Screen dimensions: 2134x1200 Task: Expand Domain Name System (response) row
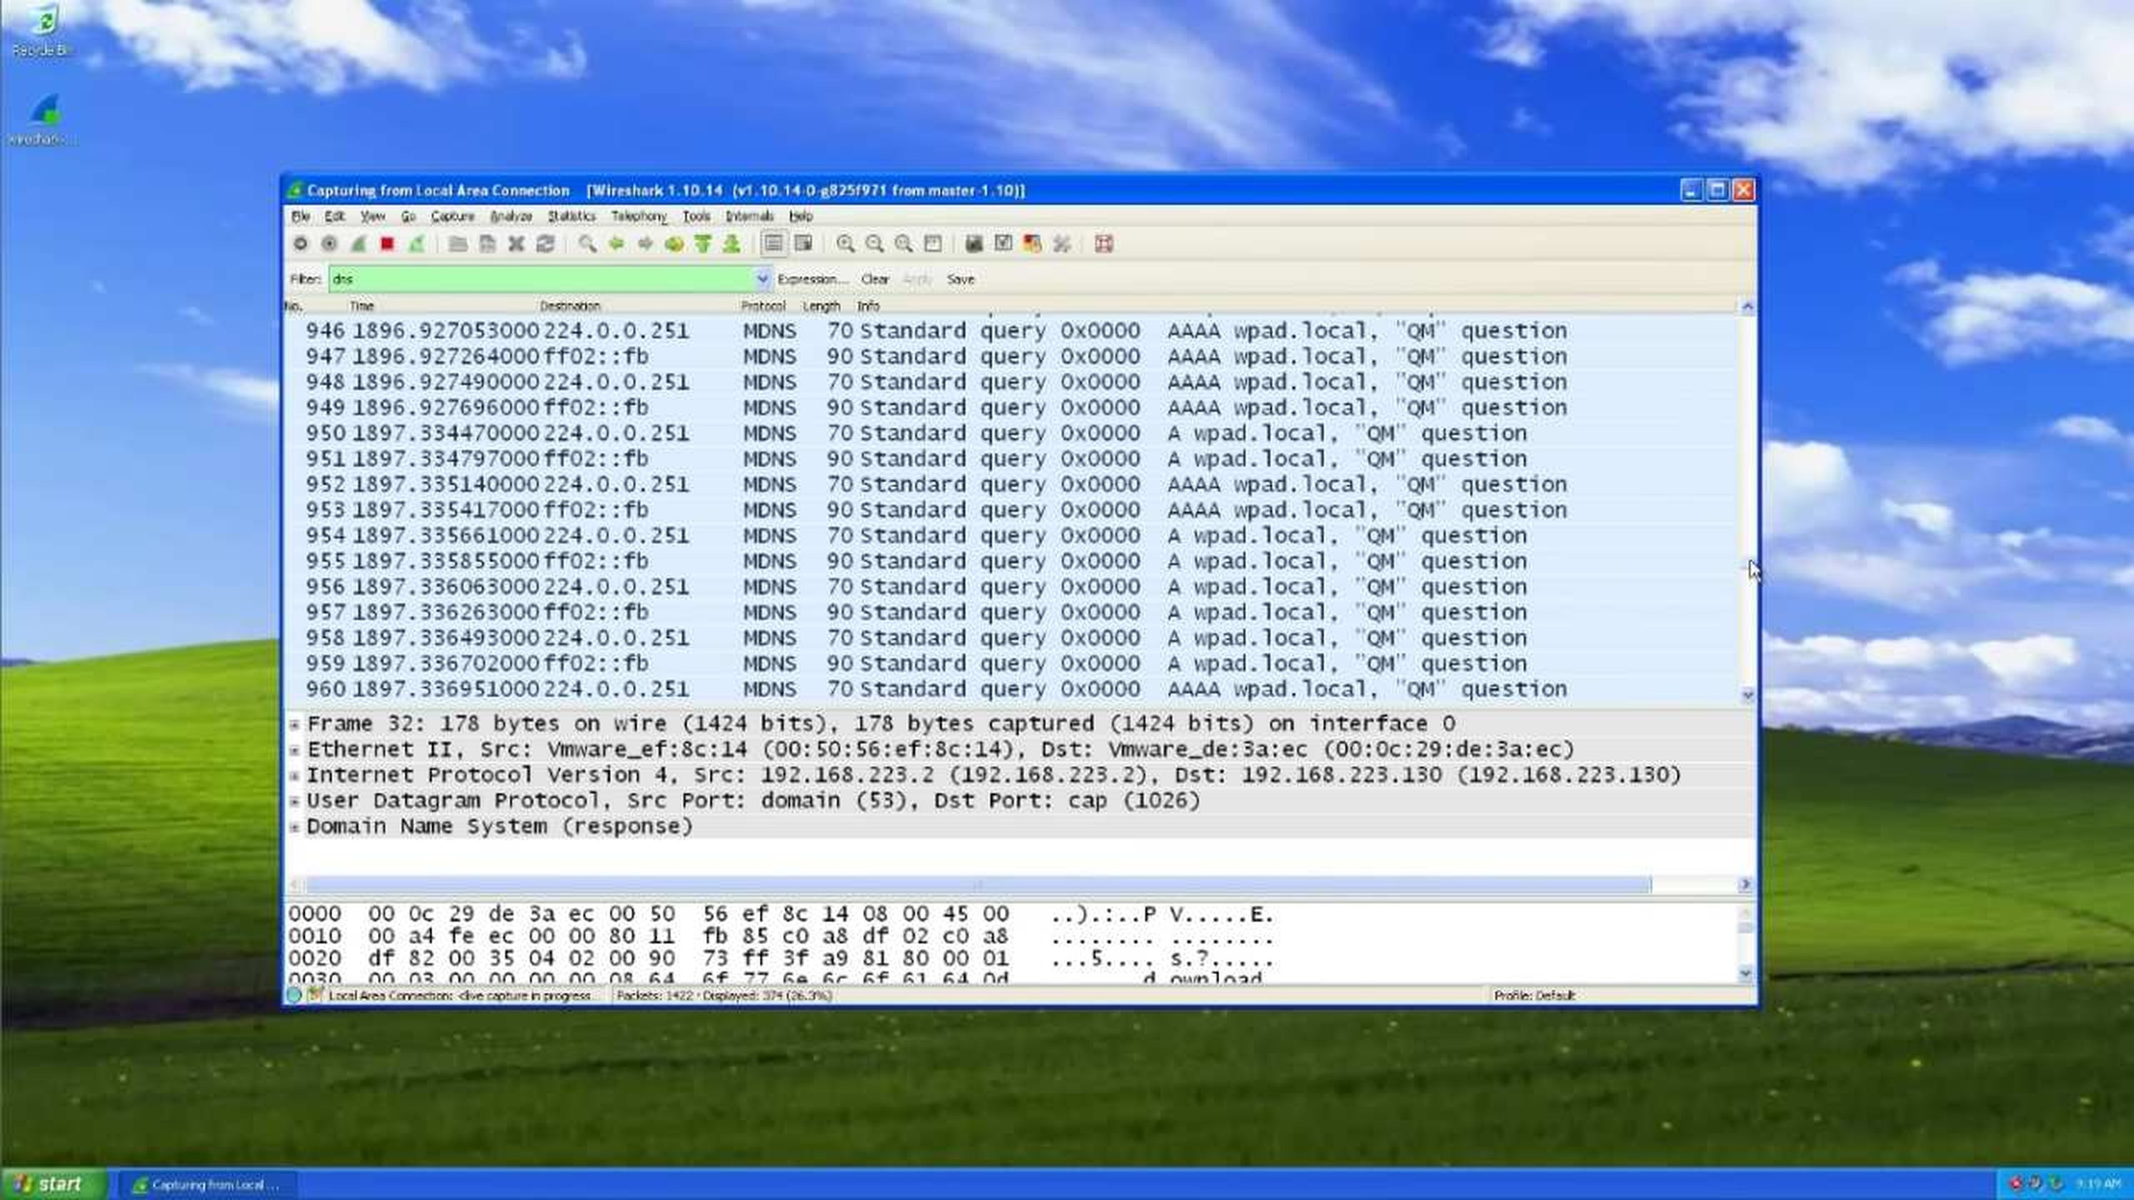(294, 827)
